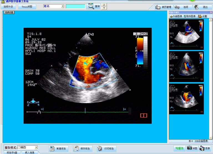
Task: Switch to the 报告存U盘 tab
Action: pyautogui.click(x=12, y=153)
